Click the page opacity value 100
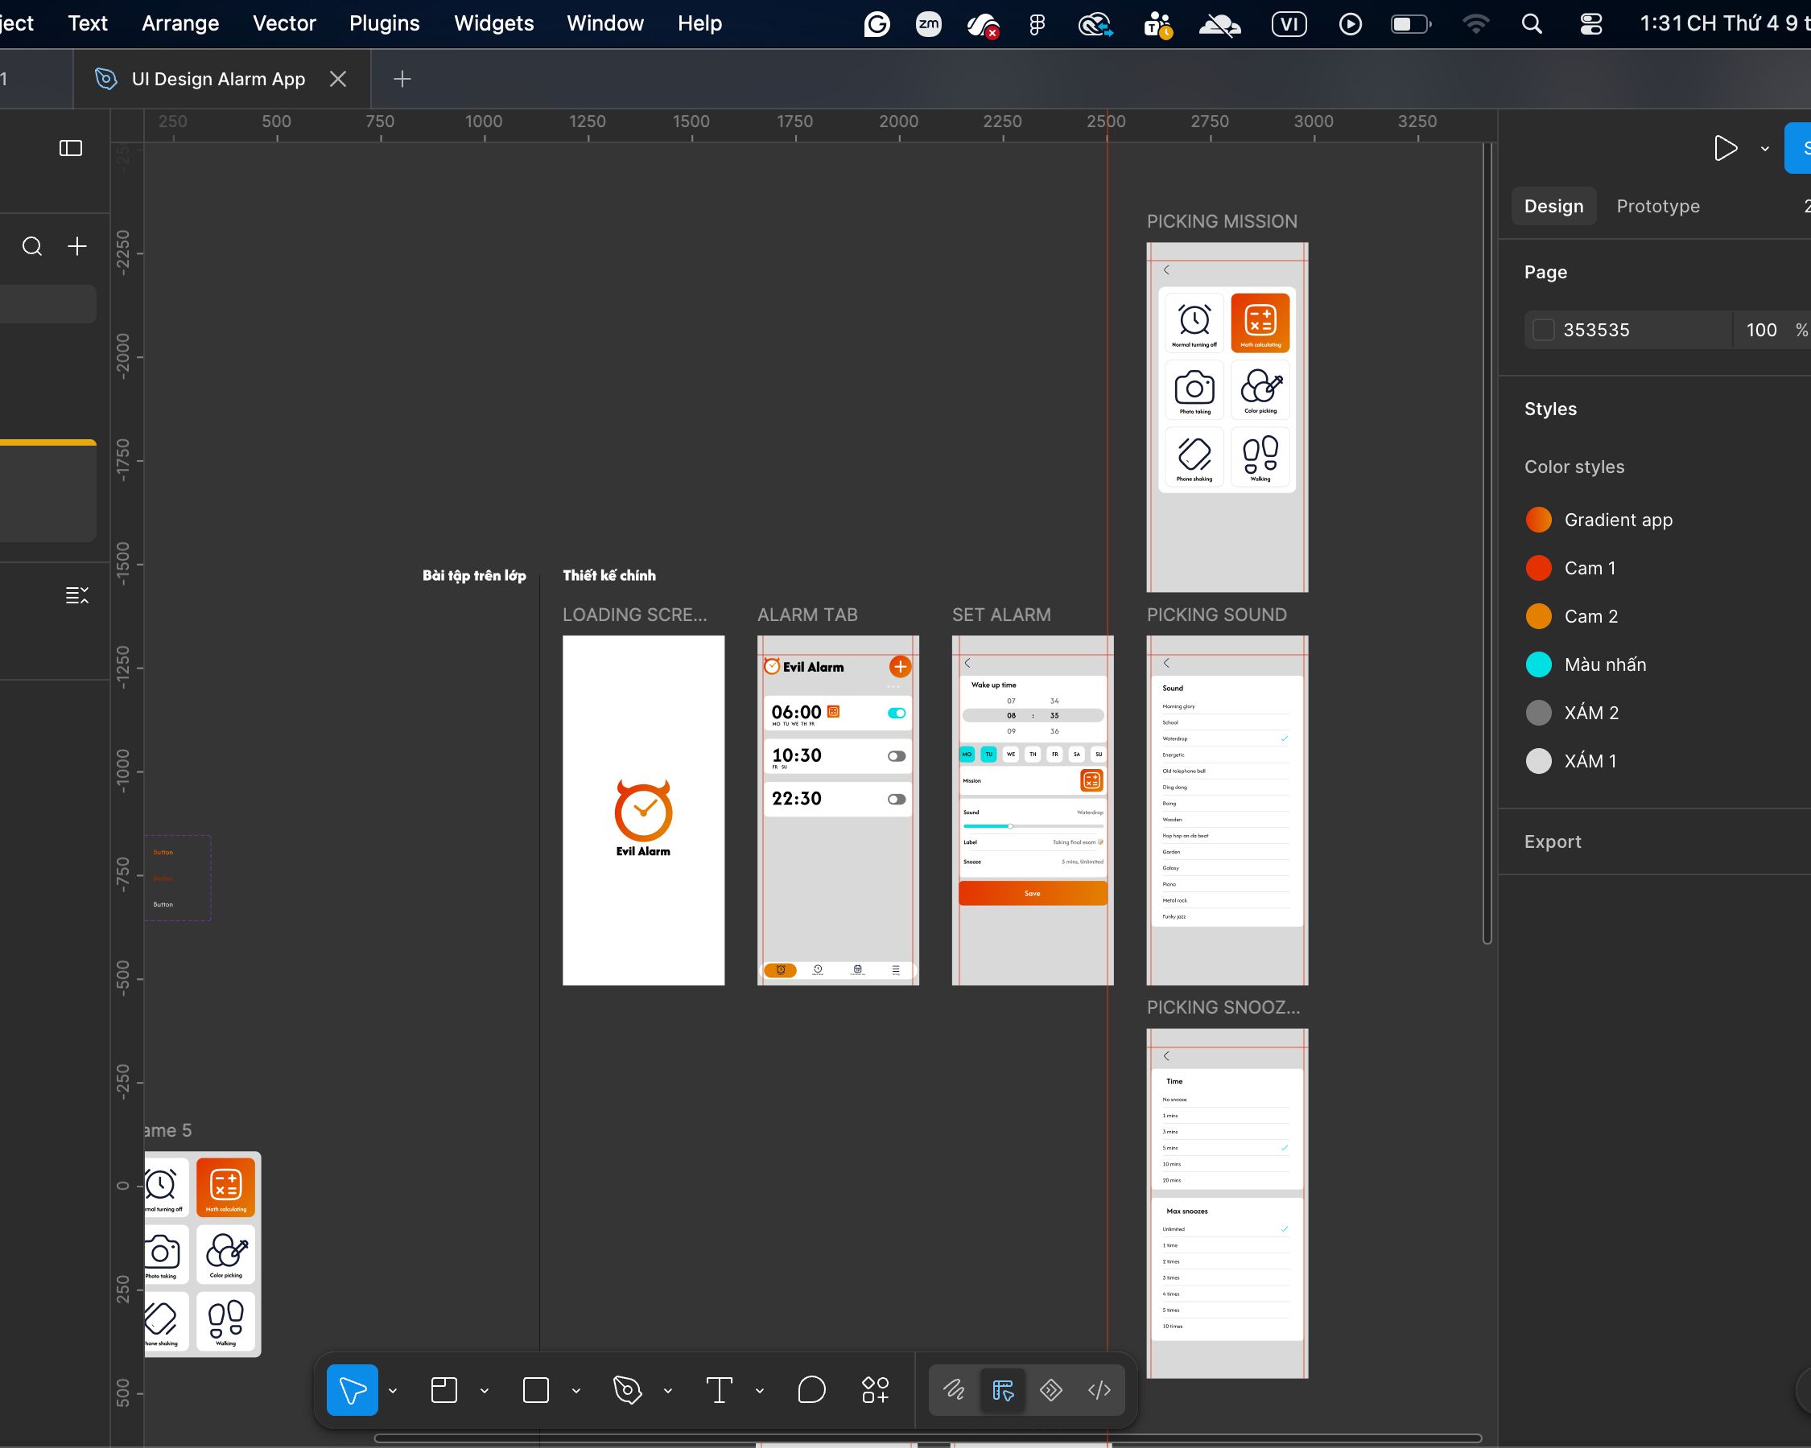The width and height of the screenshot is (1811, 1448). click(x=1761, y=330)
